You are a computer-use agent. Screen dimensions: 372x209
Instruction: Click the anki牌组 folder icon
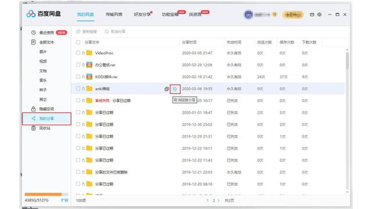89,88
